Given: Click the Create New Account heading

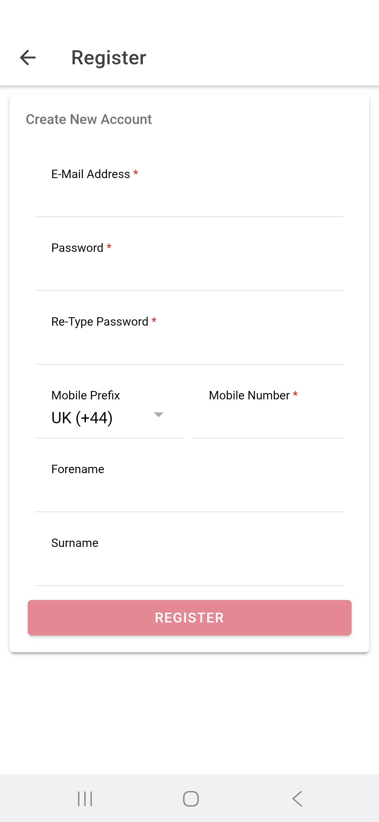Looking at the screenshot, I should (x=89, y=119).
